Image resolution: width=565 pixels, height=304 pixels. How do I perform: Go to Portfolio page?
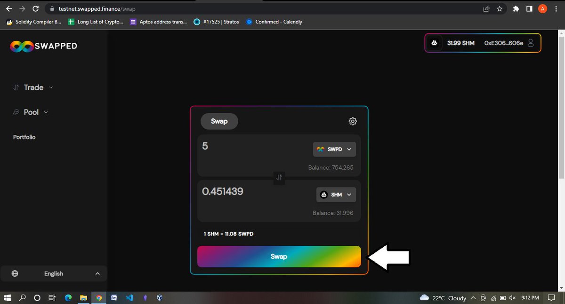click(x=24, y=137)
